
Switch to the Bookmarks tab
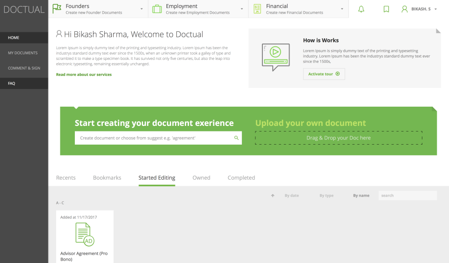(107, 178)
